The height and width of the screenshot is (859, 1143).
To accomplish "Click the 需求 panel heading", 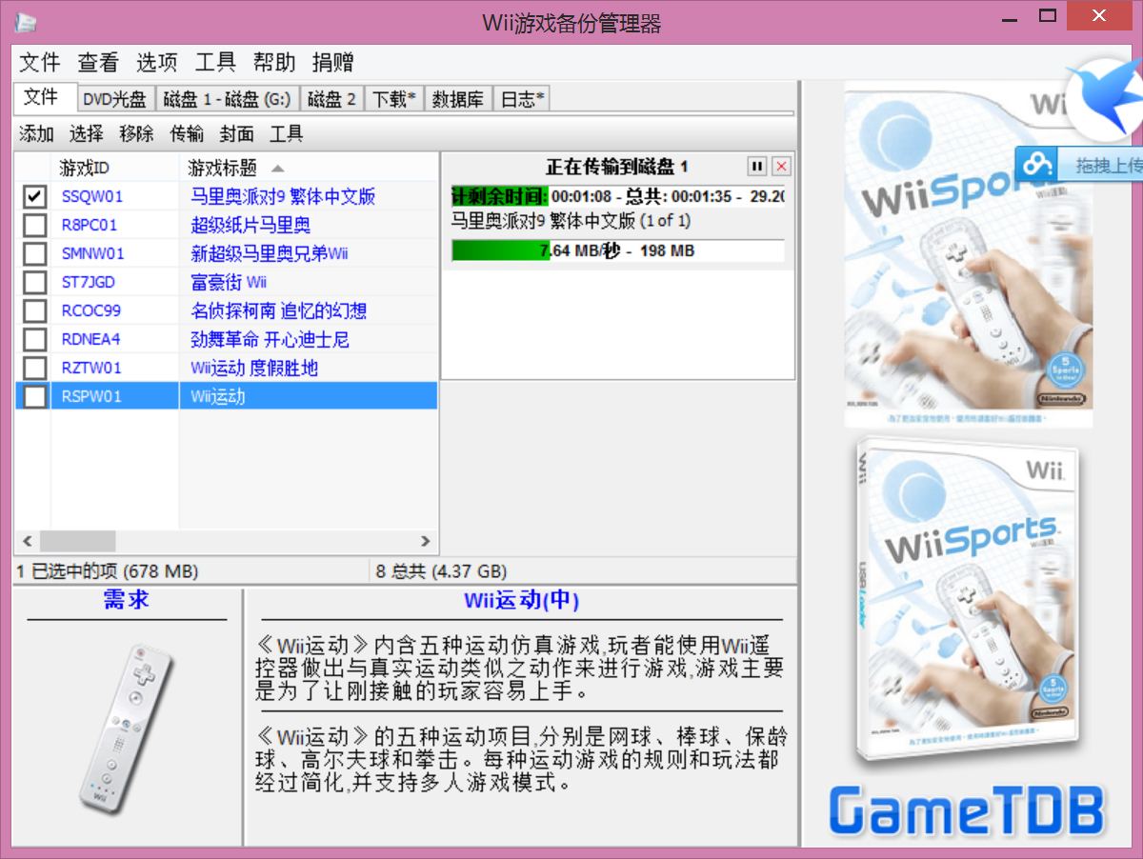I will 127,600.
